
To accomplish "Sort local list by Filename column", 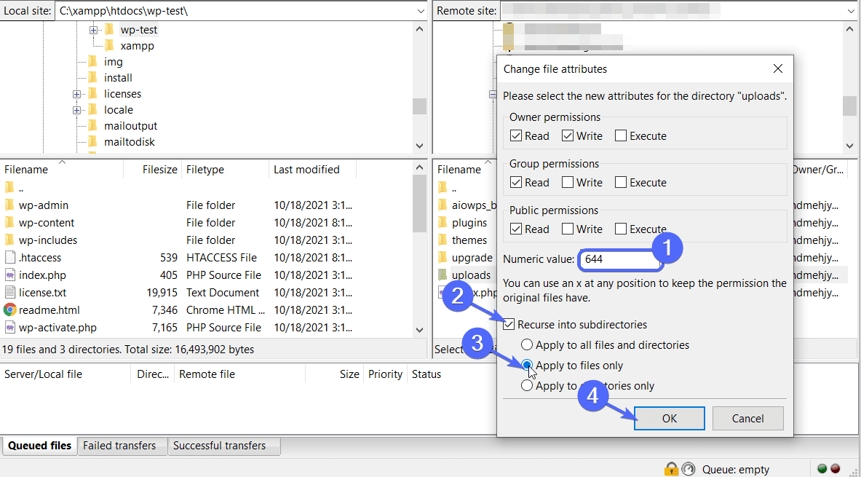I will pos(61,169).
